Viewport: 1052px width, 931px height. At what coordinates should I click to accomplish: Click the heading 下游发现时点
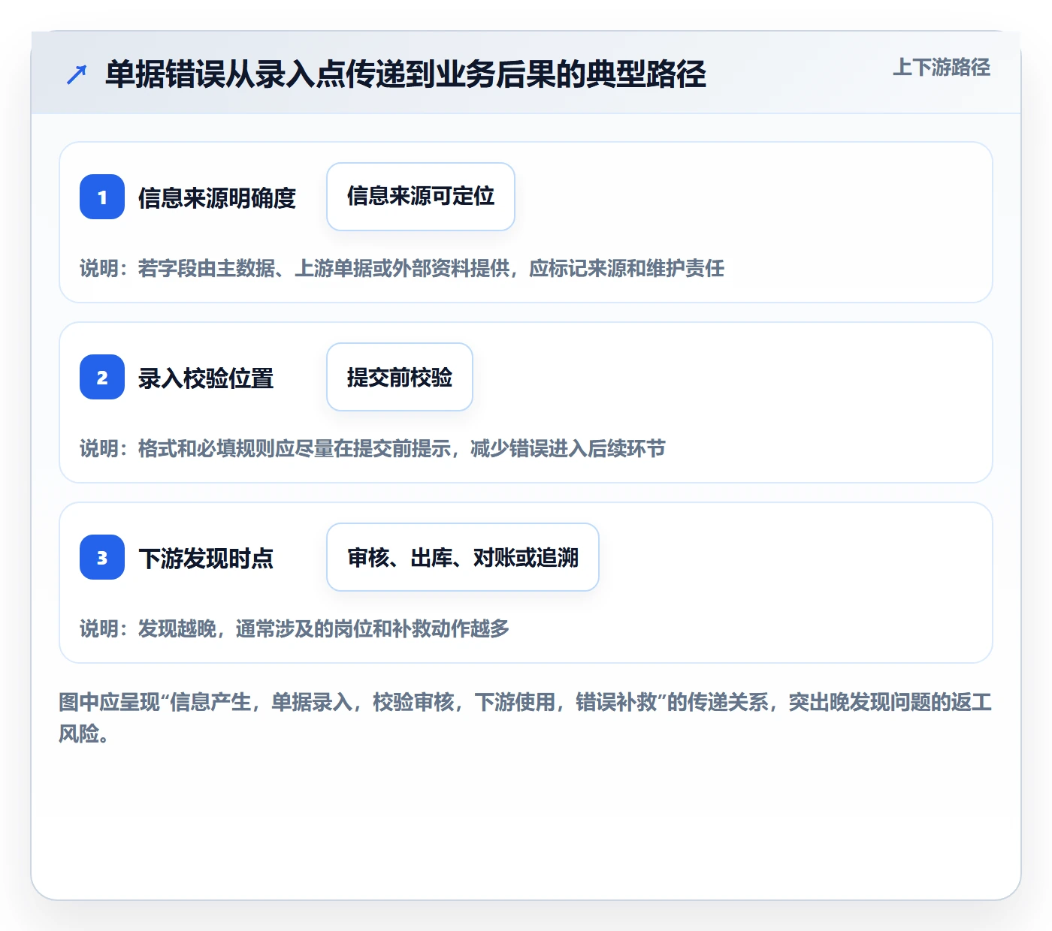pyautogui.click(x=206, y=559)
